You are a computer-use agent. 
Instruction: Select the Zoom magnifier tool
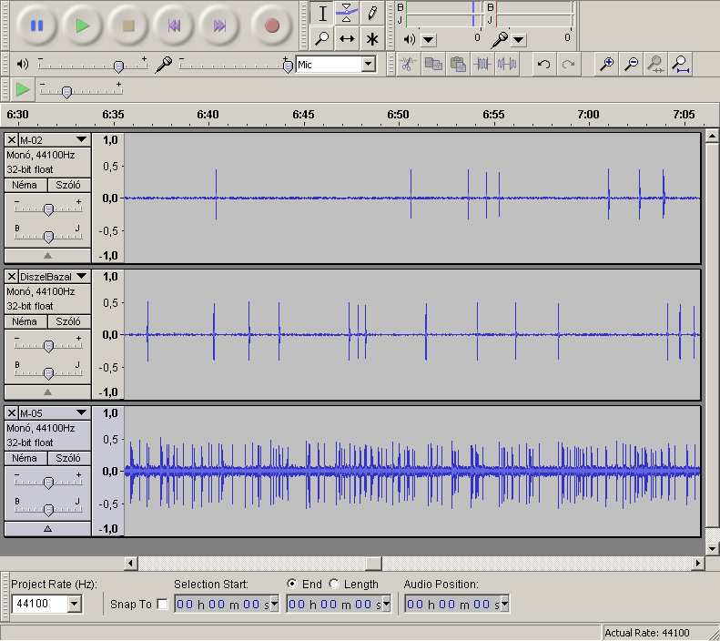click(x=322, y=38)
